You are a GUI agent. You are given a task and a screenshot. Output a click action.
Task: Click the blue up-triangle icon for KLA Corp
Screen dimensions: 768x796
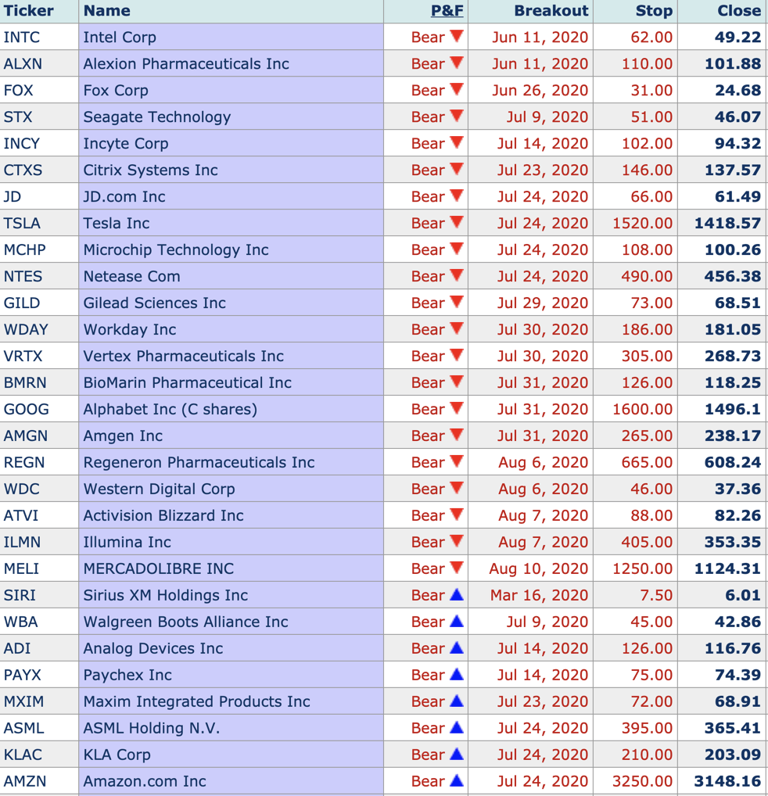click(x=457, y=754)
